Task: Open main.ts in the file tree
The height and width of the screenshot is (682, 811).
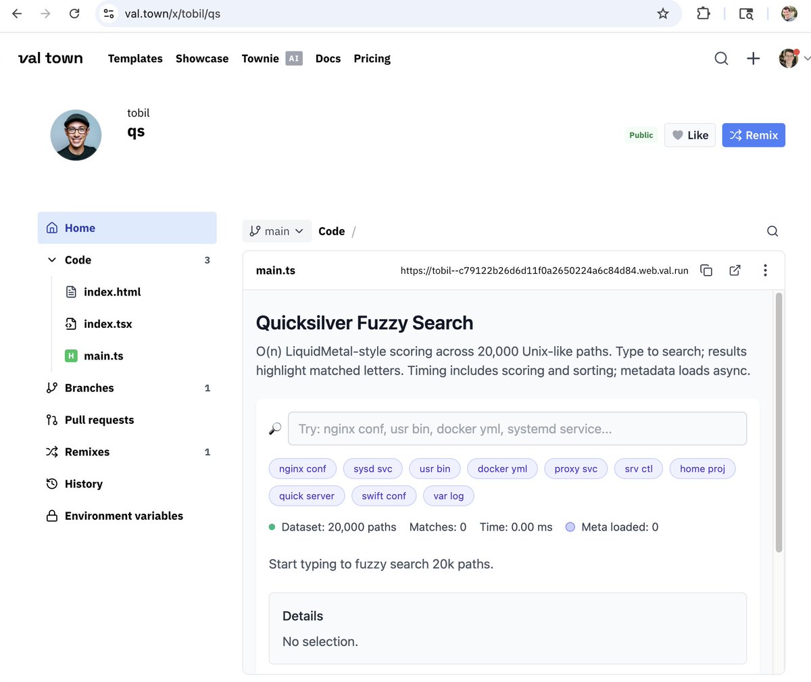Action: (x=103, y=356)
